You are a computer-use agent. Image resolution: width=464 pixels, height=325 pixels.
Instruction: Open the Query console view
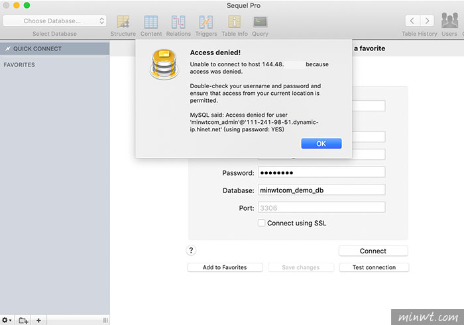260,26
